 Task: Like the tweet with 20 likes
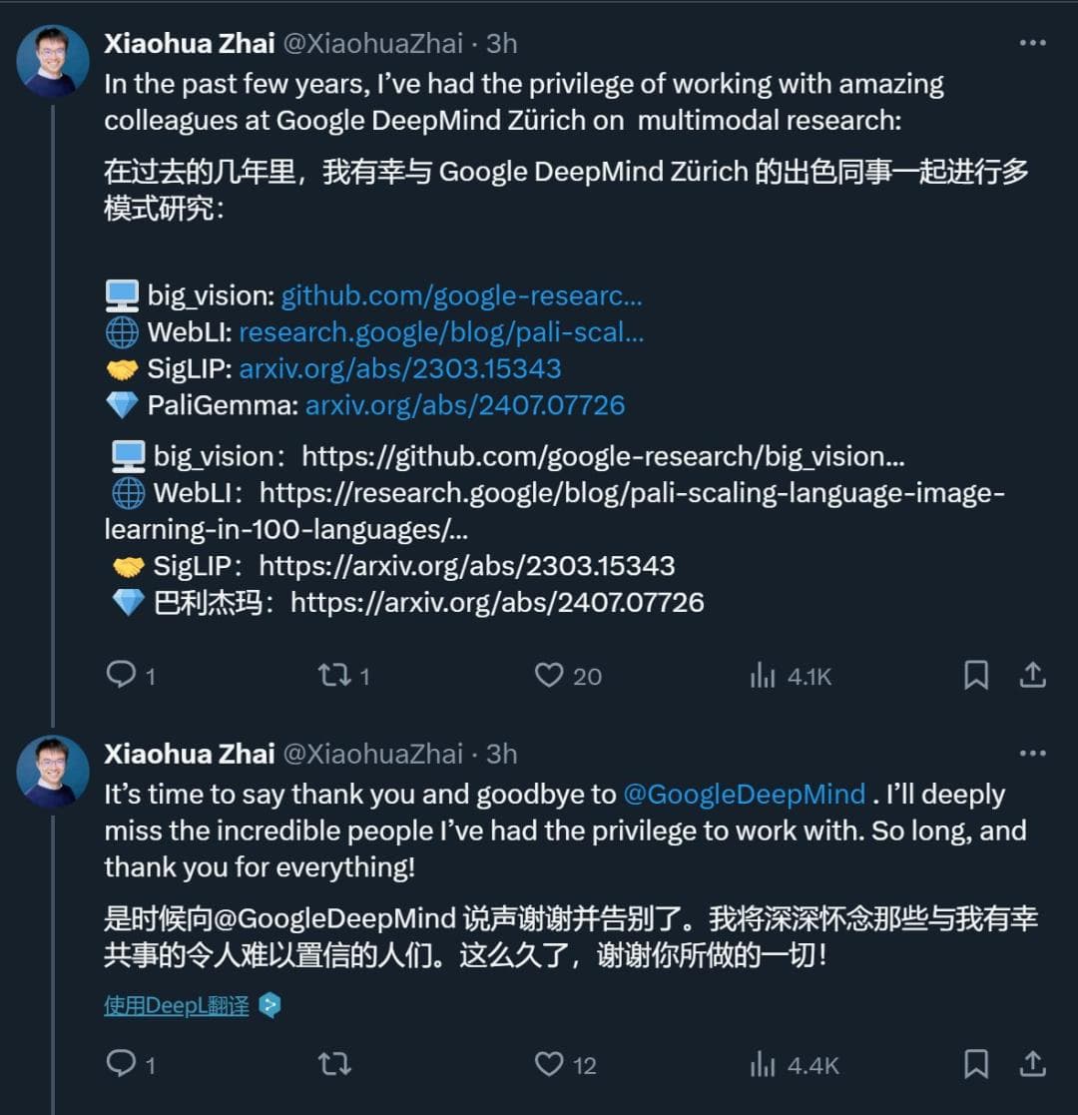(x=550, y=676)
